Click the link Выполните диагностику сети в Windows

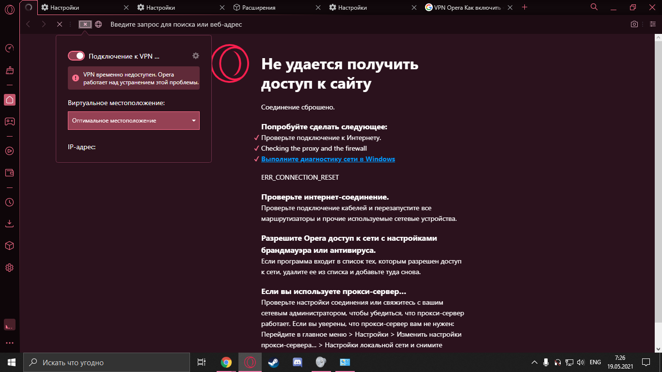tap(328, 159)
